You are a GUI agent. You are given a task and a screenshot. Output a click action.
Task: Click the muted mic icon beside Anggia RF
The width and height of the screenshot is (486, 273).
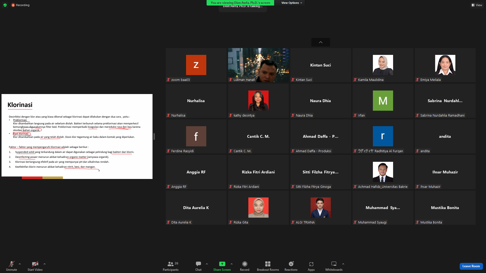point(169,187)
